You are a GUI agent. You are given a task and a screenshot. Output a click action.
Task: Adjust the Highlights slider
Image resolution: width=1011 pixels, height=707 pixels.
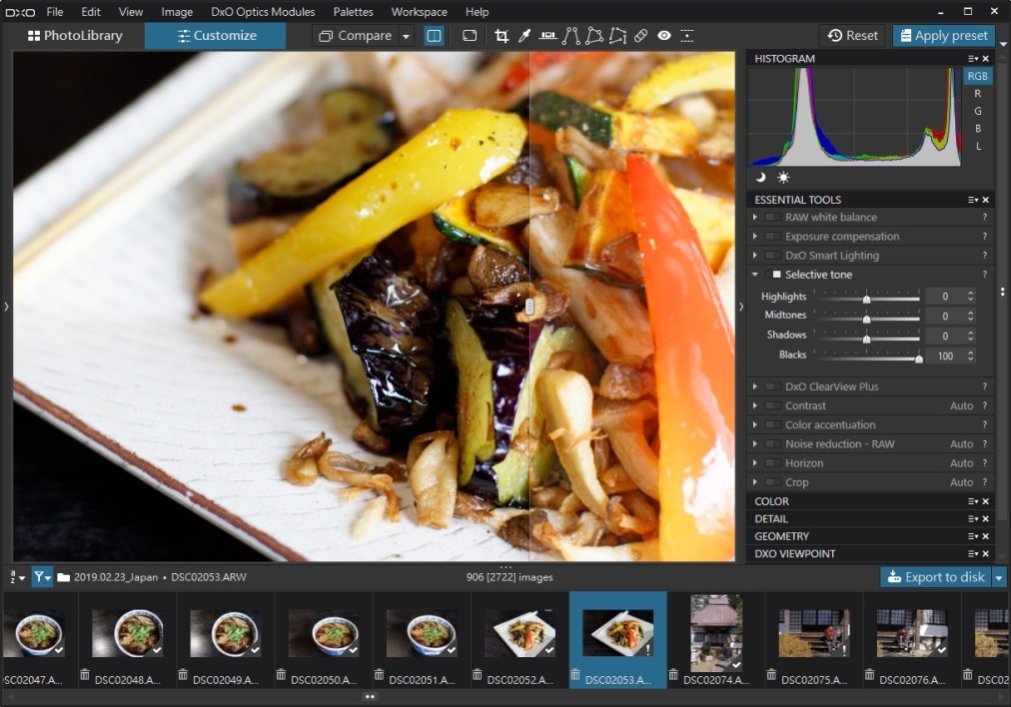pos(866,298)
